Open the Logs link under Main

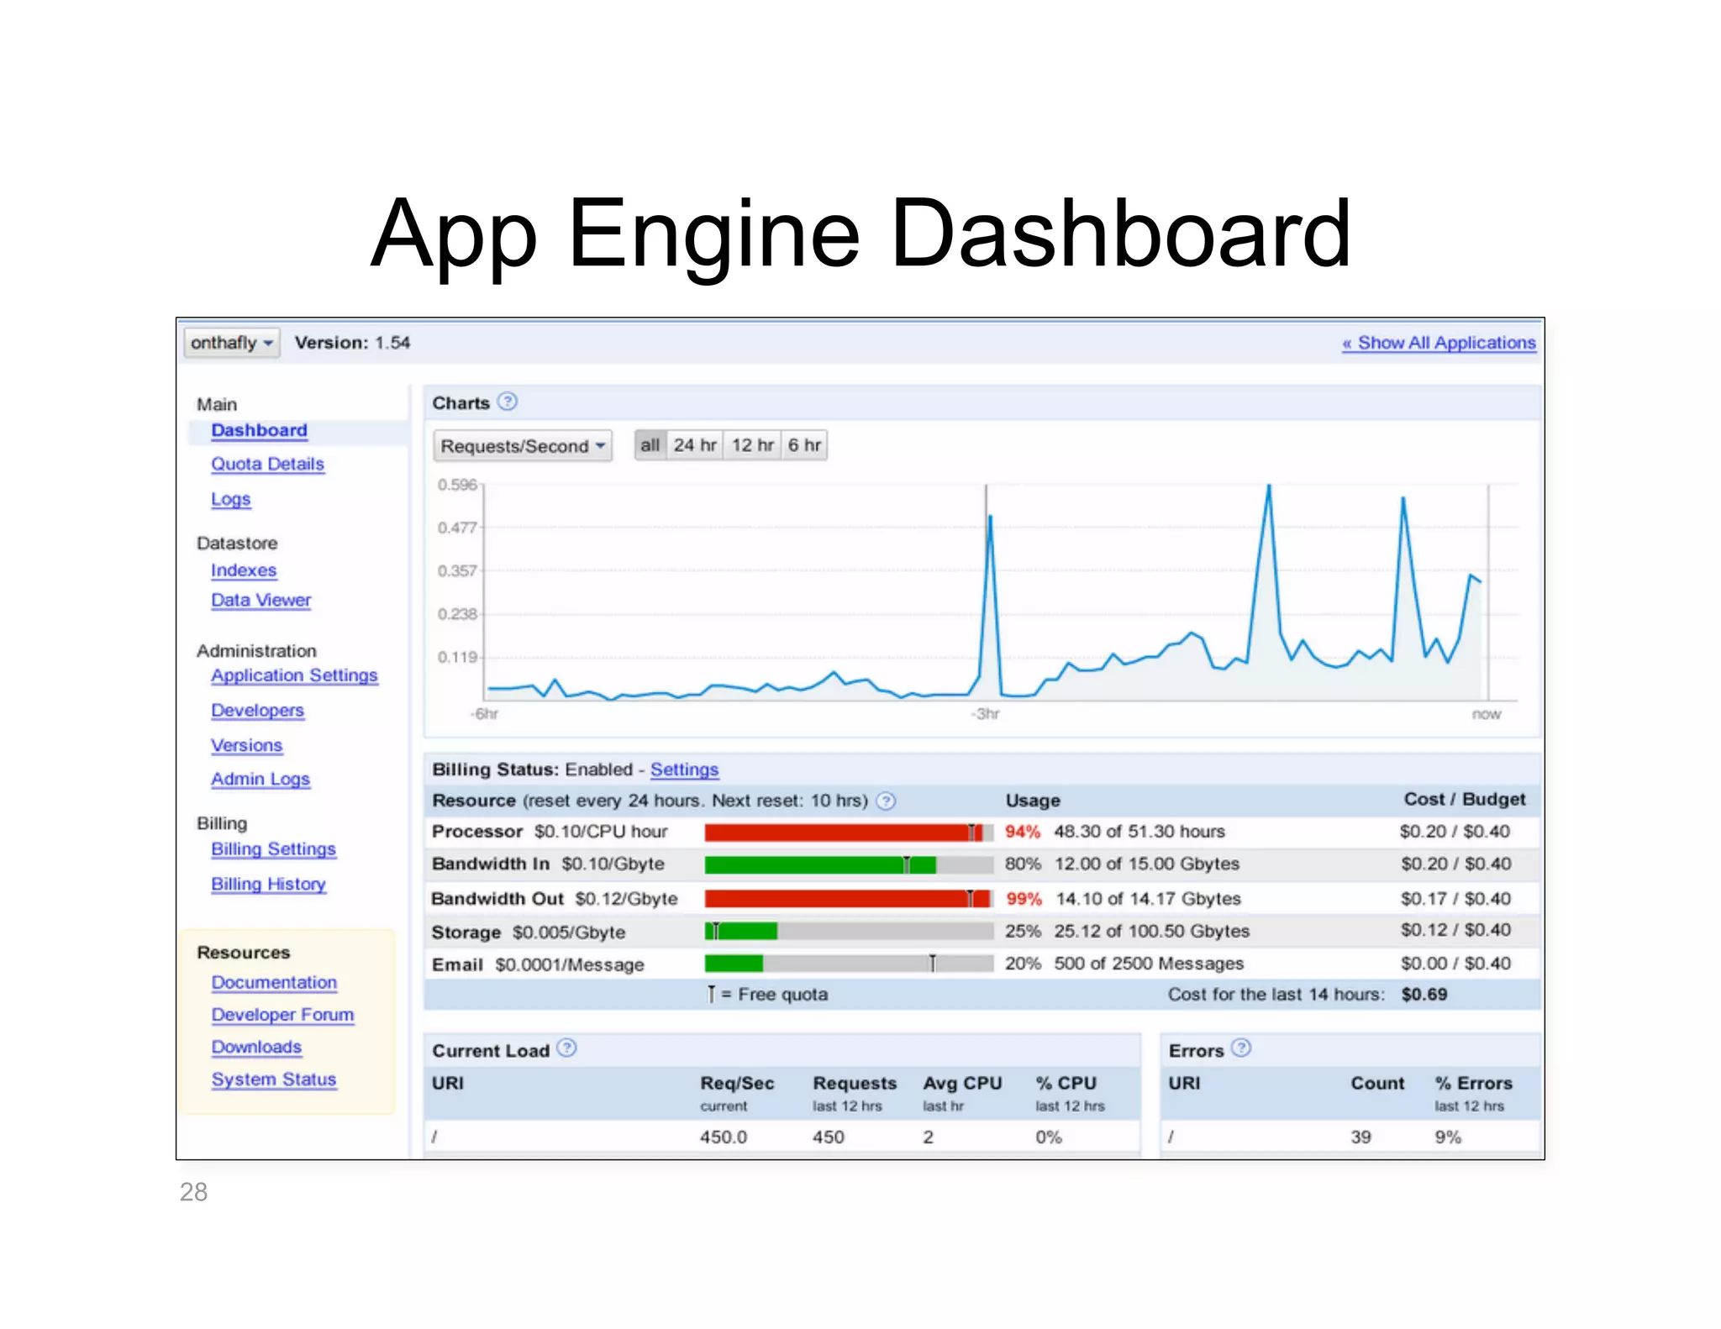[x=230, y=499]
